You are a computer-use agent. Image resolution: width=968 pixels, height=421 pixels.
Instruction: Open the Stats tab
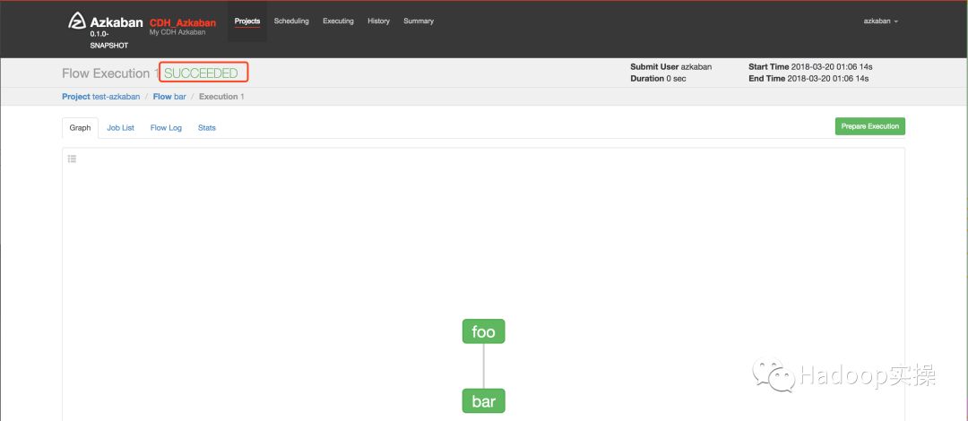click(x=207, y=128)
